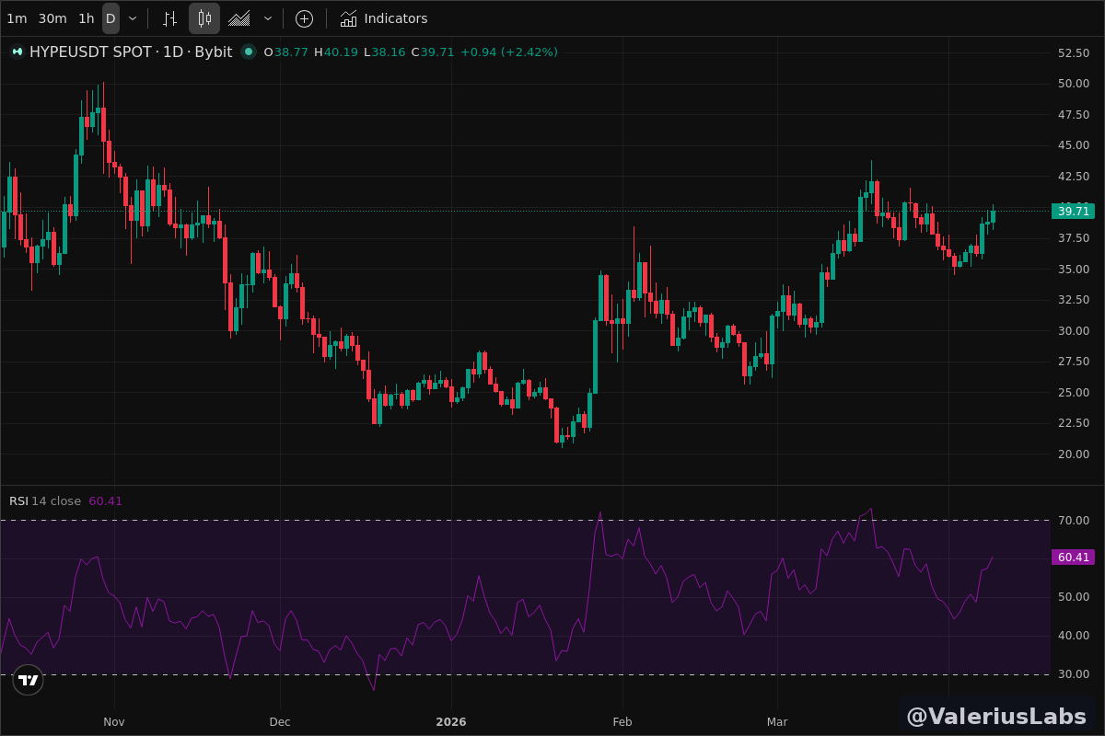Click the HYPE symbol logo icon
Viewport: 1105px width, 736px height.
coord(17,52)
